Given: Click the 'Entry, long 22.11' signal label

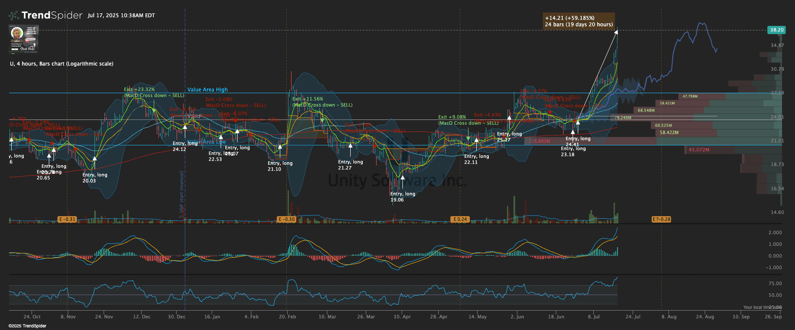Looking at the screenshot, I should coord(476,159).
